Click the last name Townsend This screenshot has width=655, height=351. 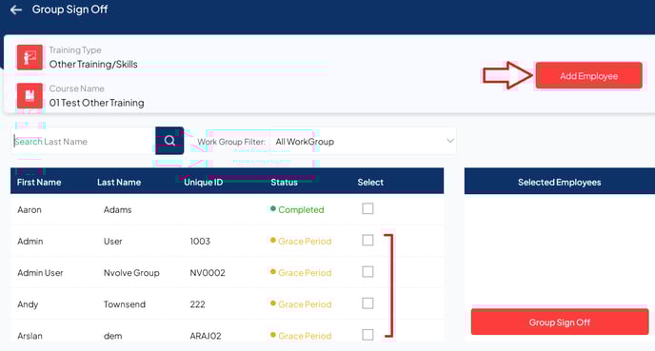(125, 304)
